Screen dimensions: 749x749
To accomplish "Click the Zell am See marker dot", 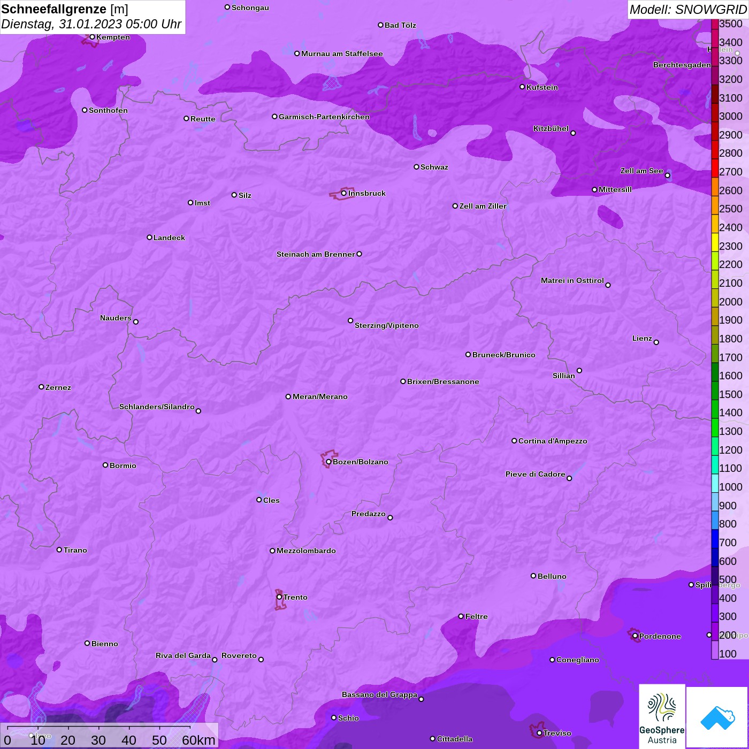I will 667,175.
